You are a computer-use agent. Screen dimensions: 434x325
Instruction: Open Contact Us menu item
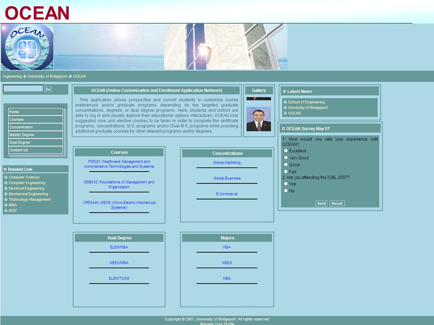(x=35, y=150)
